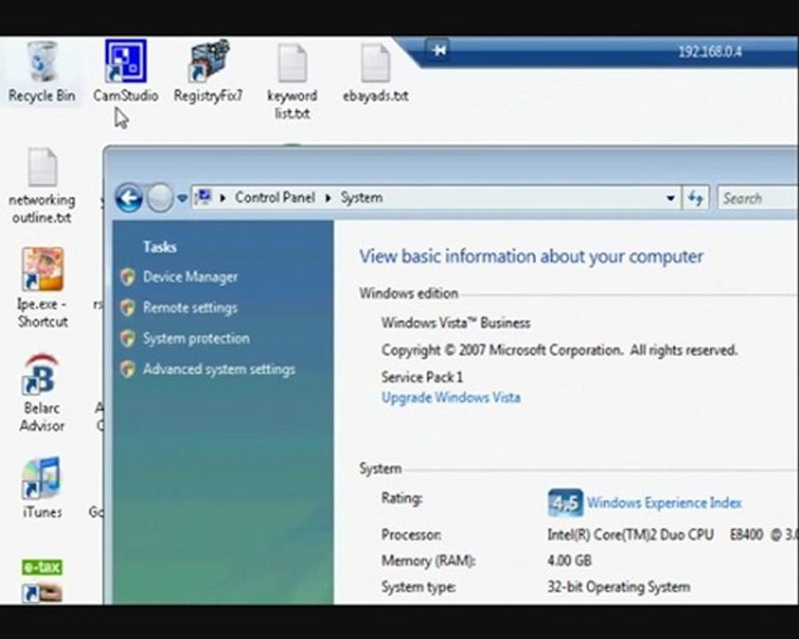Click the pin icon on remote connection bar
Image resolution: width=799 pixels, height=639 pixels.
click(439, 50)
